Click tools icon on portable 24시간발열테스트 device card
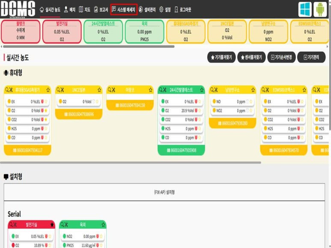This screenshot has height=248, width=331. tap(165, 90)
